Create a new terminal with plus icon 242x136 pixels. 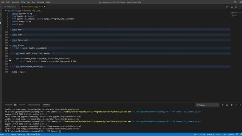click(x=222, y=105)
